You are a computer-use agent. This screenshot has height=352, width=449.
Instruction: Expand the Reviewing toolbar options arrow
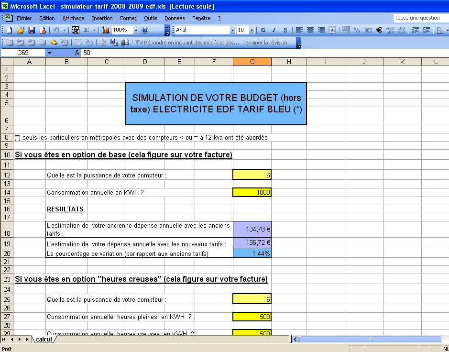298,43
